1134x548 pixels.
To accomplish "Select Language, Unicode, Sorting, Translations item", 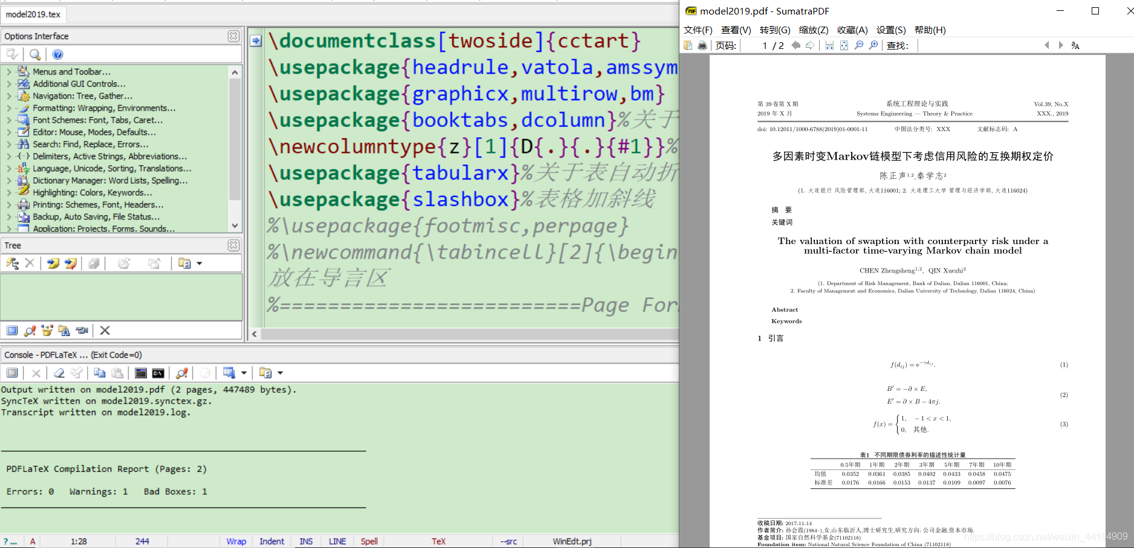I will tap(112, 169).
